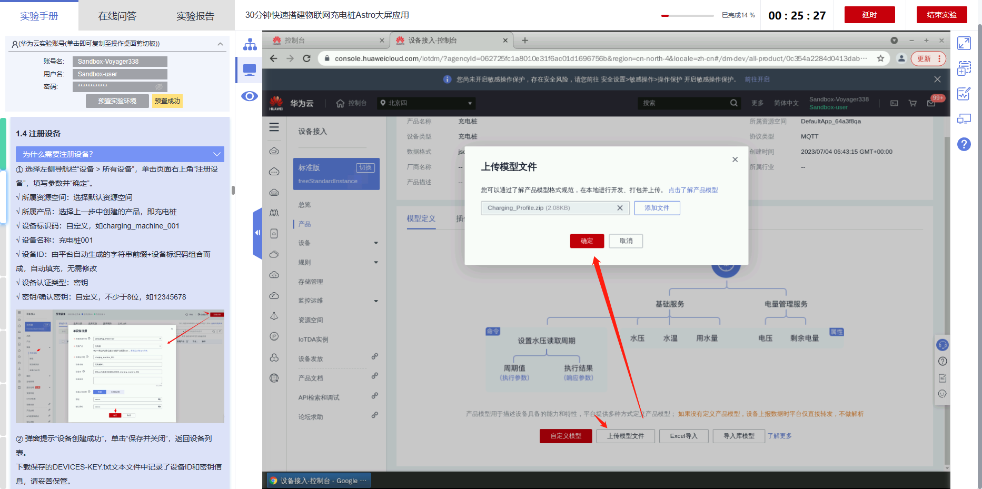Click the 预置实验环境 button

click(x=117, y=101)
